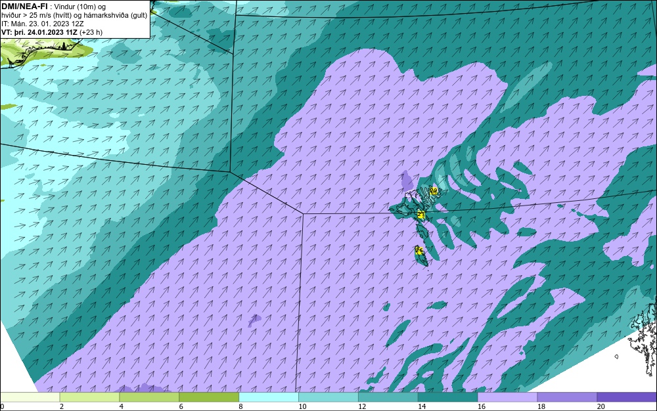The width and height of the screenshot is (657, 411).
Task: Click the dark purple patch north of the islands
Action: (406, 181)
